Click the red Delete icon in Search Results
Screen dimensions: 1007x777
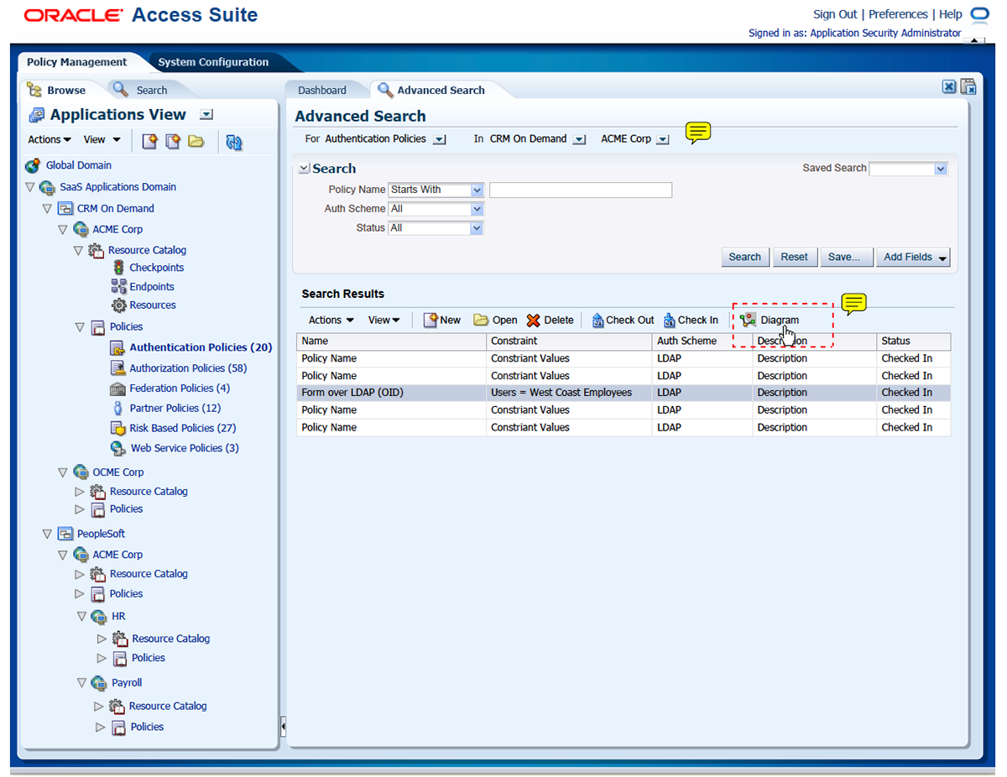(x=534, y=321)
